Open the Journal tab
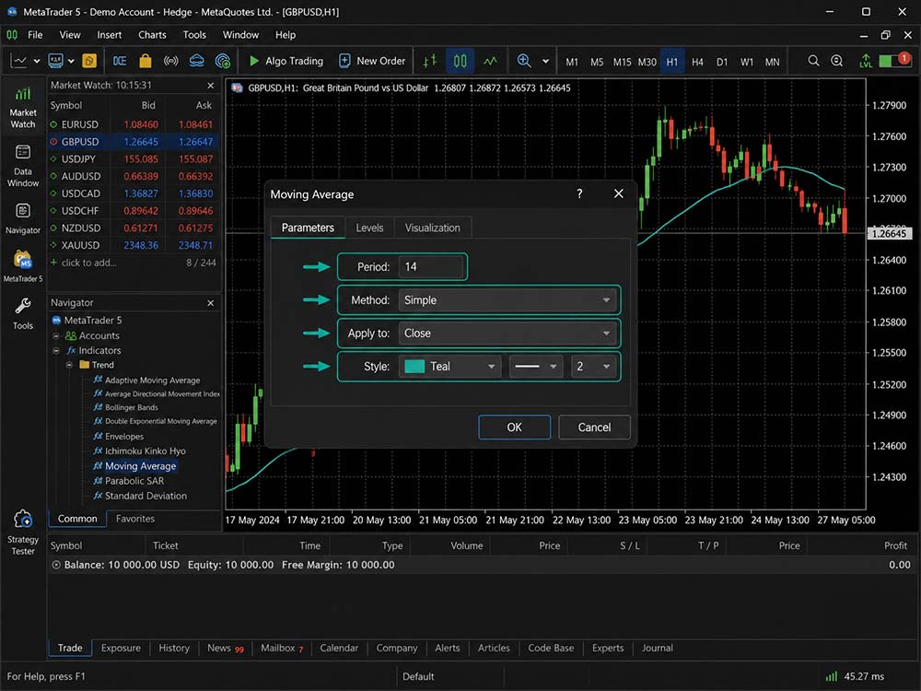The height and width of the screenshot is (691, 921). click(657, 648)
